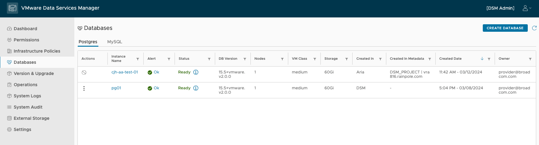The width and height of the screenshot is (539, 145).
Task: Click status info icon for pg01
Action: coord(196,88)
